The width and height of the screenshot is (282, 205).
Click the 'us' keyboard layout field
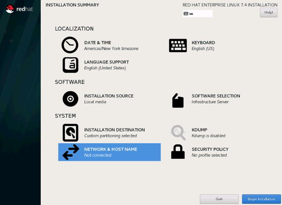click(x=198, y=14)
